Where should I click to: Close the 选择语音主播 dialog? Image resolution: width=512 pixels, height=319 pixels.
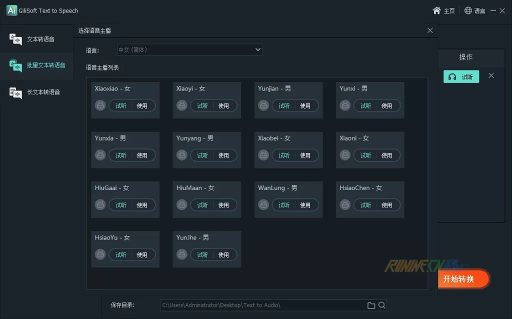pos(430,30)
